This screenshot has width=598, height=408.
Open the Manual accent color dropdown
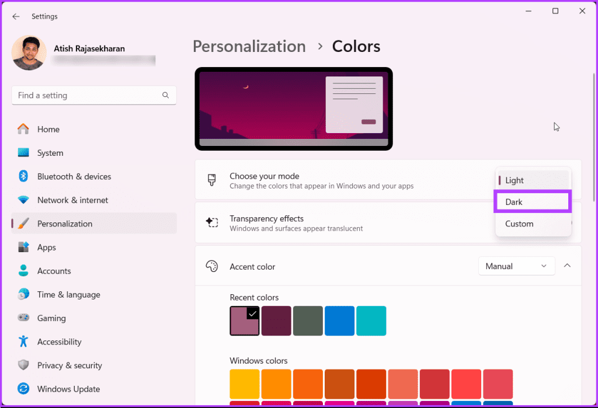(516, 266)
